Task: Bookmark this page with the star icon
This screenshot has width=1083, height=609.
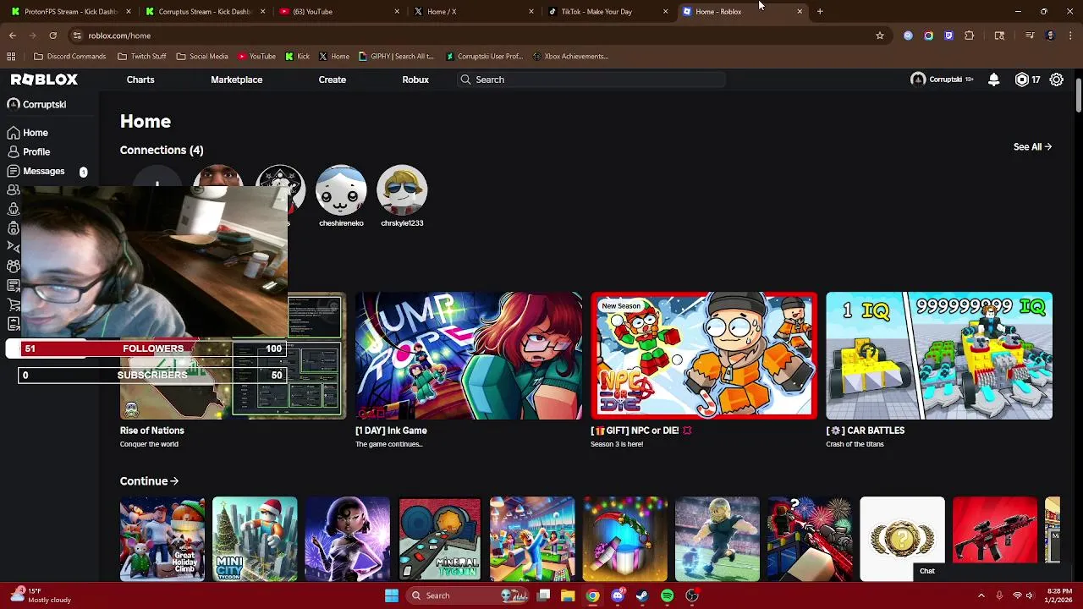Action: pyautogui.click(x=880, y=36)
